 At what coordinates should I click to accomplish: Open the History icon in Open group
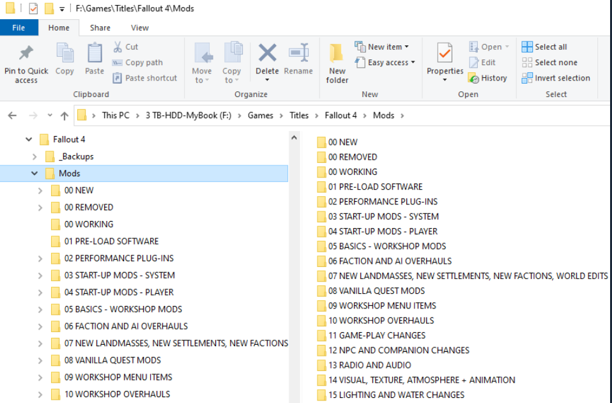coord(473,78)
